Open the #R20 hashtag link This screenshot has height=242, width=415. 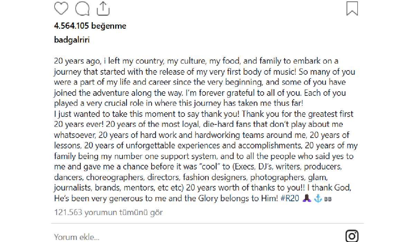tap(290, 199)
